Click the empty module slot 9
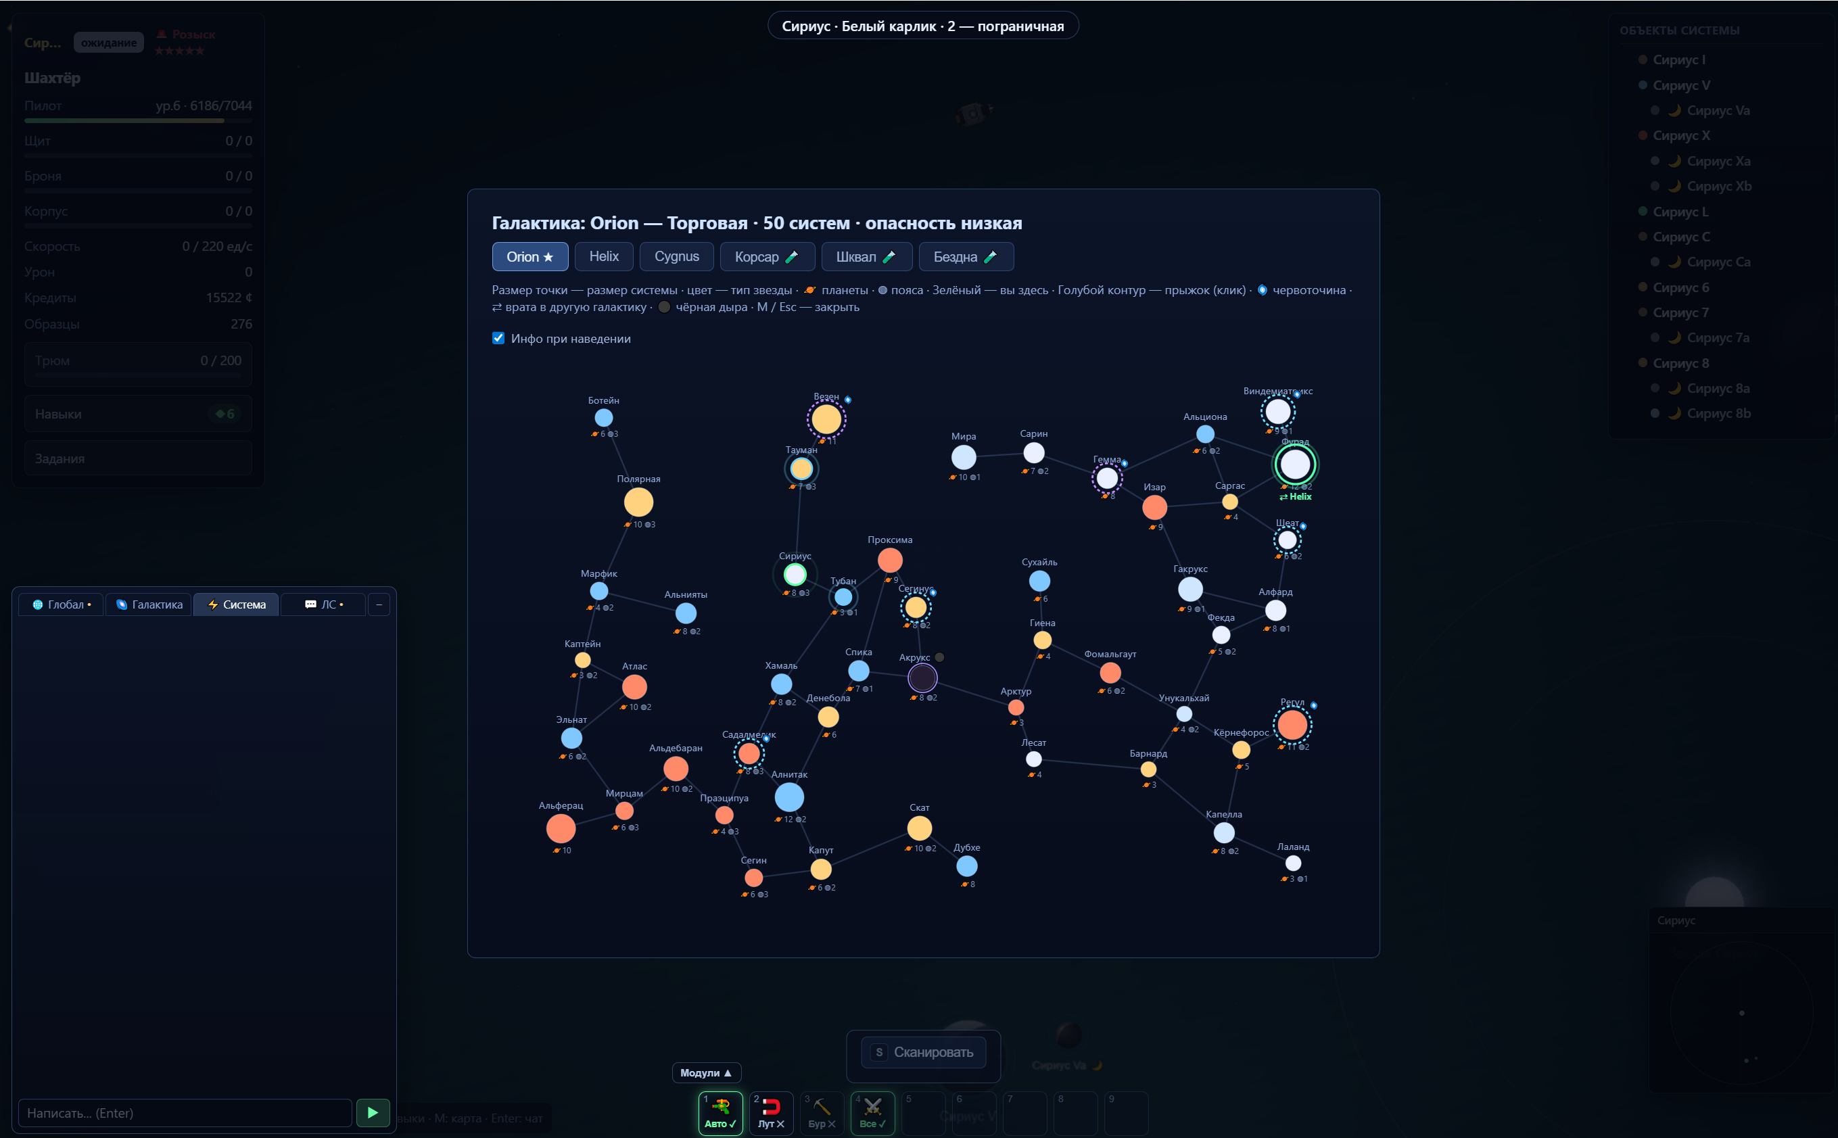This screenshot has height=1138, width=1838. coord(1126,1112)
